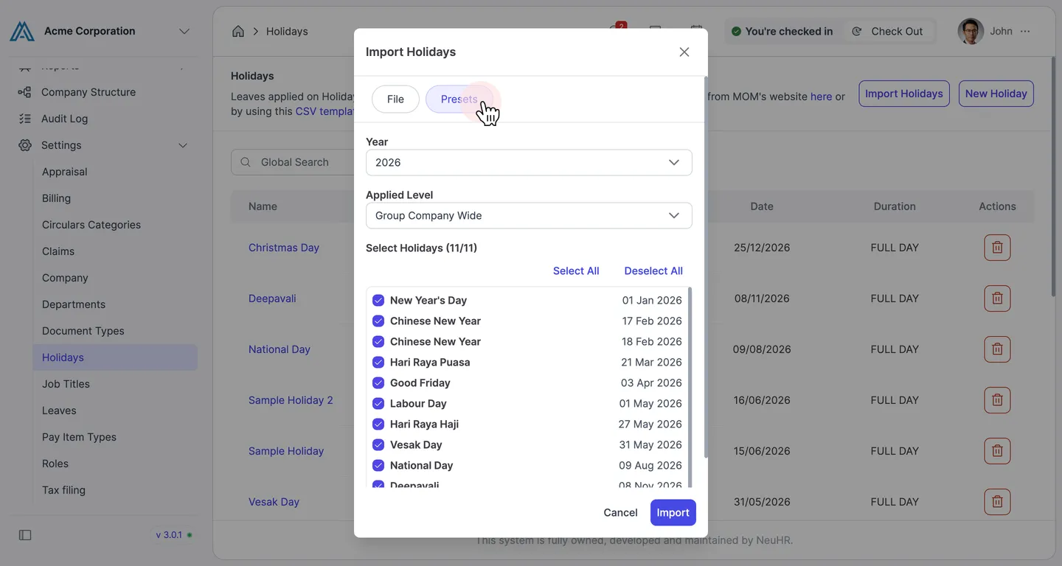Uncheck the Vesak Day preset checkbox
The image size is (1062, 566).
point(378,444)
